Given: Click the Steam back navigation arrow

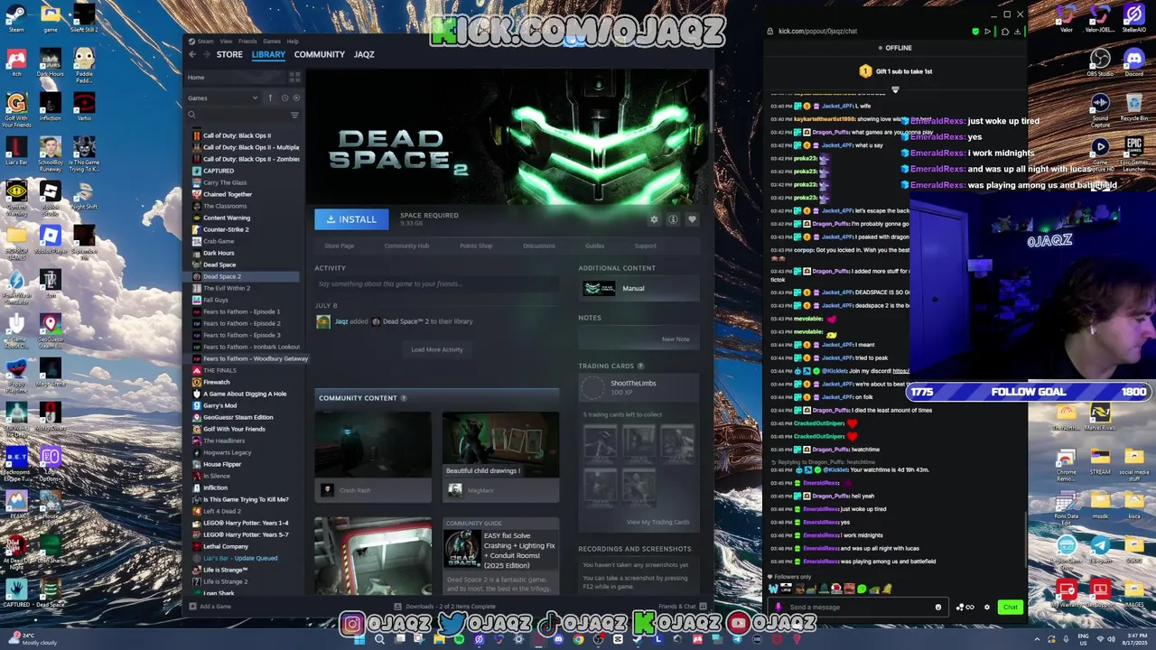Looking at the screenshot, I should click(192, 54).
